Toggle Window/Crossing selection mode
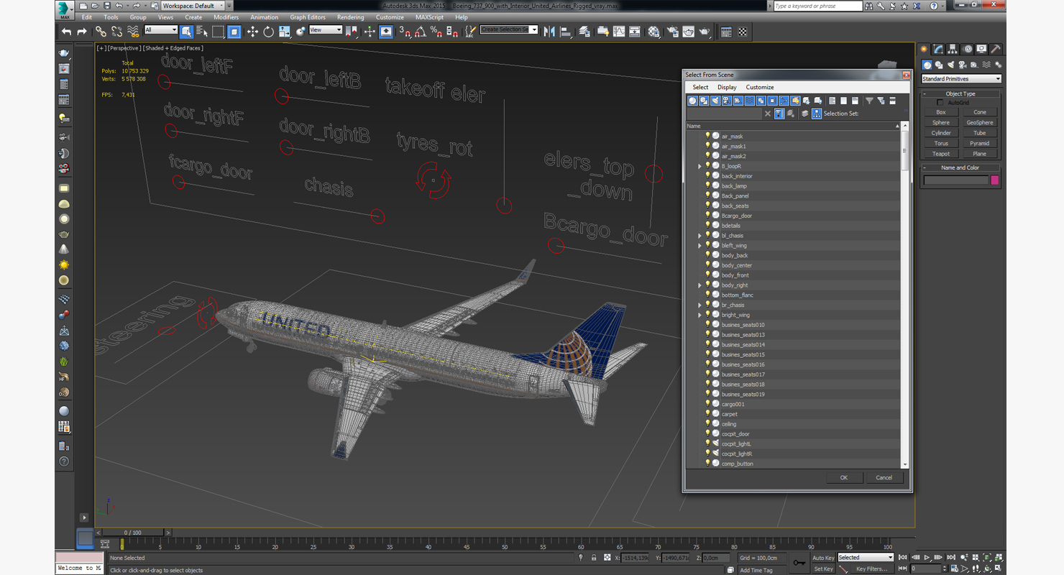 [x=234, y=32]
